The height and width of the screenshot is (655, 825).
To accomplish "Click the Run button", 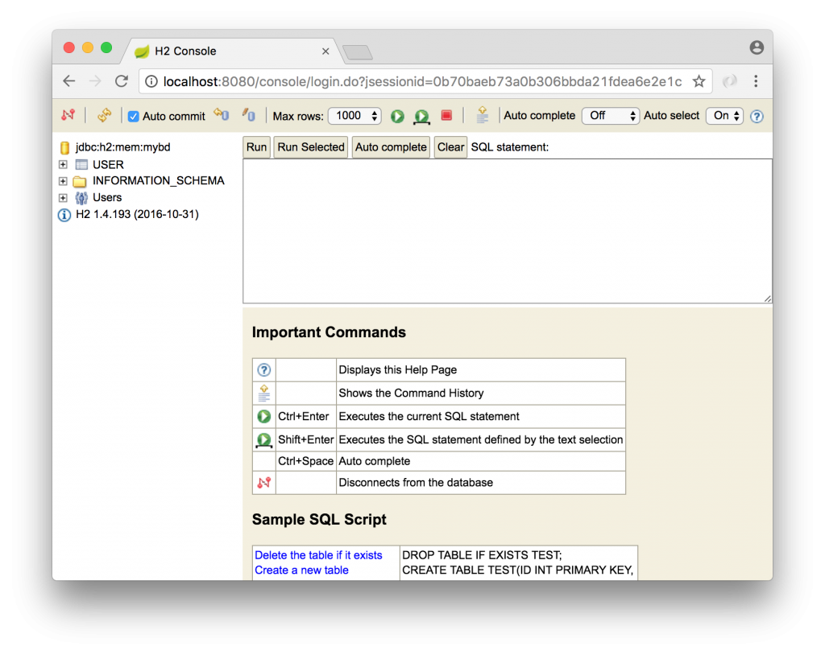I will [256, 147].
